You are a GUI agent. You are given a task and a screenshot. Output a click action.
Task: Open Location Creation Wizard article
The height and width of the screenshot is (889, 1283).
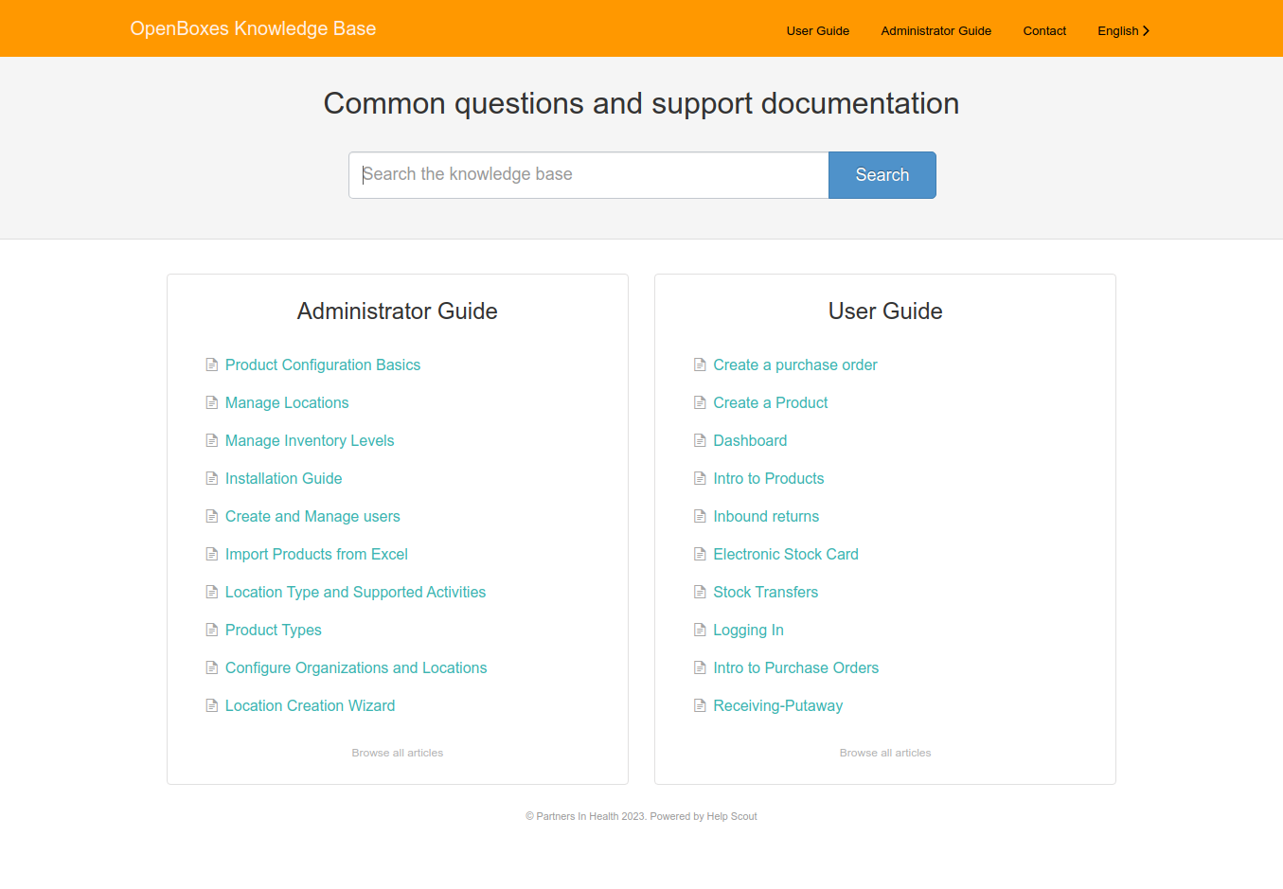click(x=310, y=705)
